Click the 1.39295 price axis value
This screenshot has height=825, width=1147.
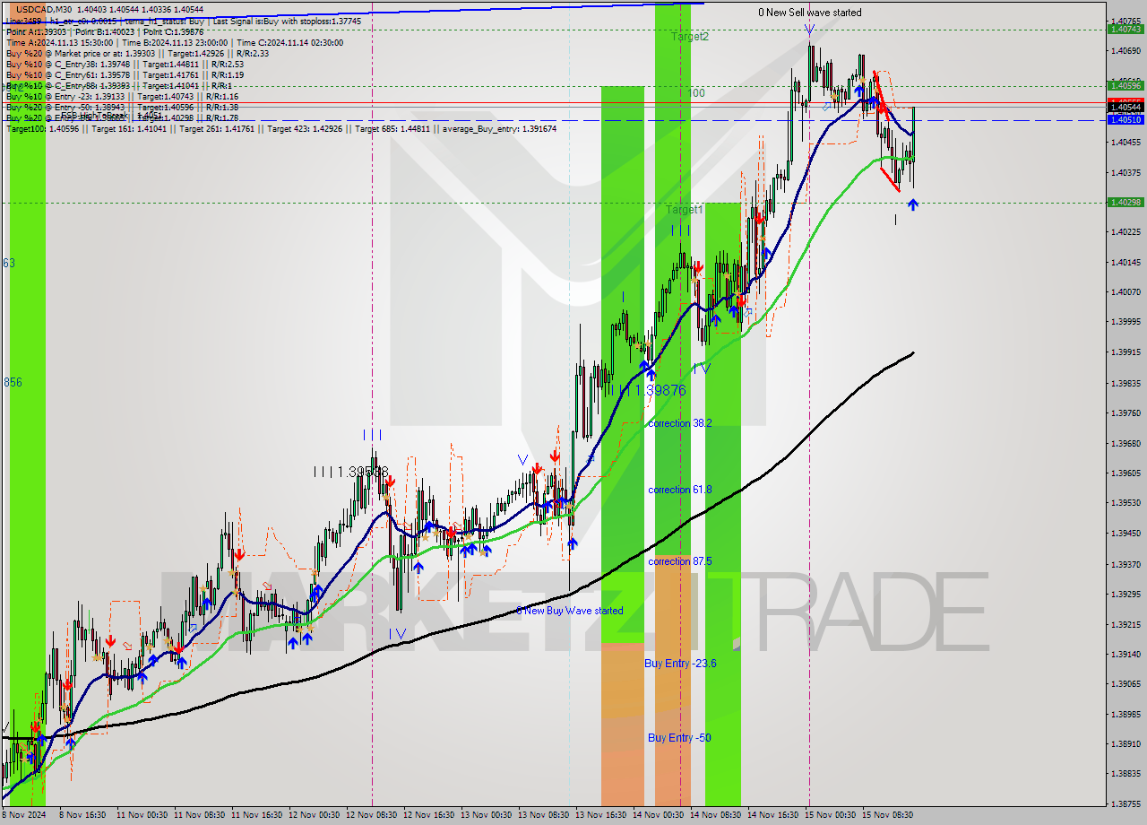[1125, 594]
